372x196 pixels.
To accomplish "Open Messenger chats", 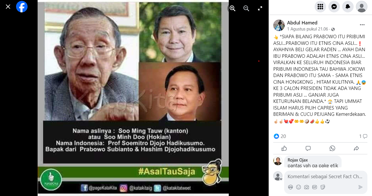I will tap(334, 7).
